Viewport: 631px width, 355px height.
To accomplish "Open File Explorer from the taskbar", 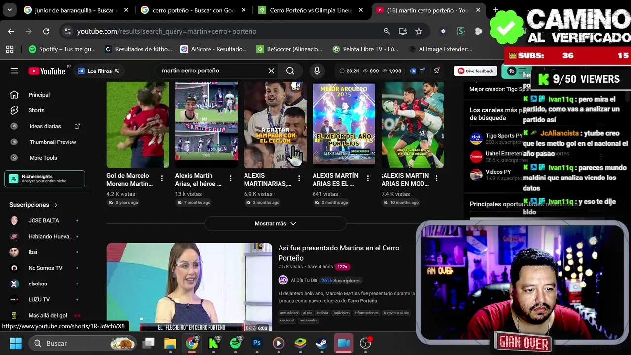I will [x=170, y=343].
